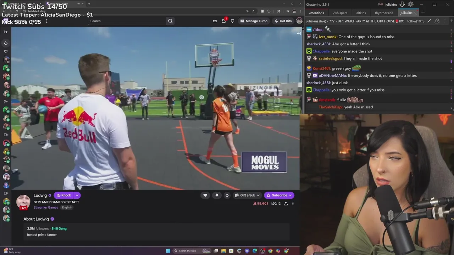Click the Ludwig channel name
The width and height of the screenshot is (454, 255).
(40, 195)
